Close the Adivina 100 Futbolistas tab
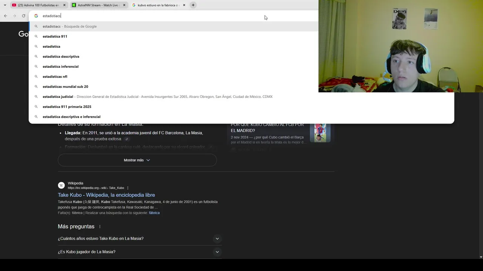The height and width of the screenshot is (271, 483). pyautogui.click(x=64, y=5)
